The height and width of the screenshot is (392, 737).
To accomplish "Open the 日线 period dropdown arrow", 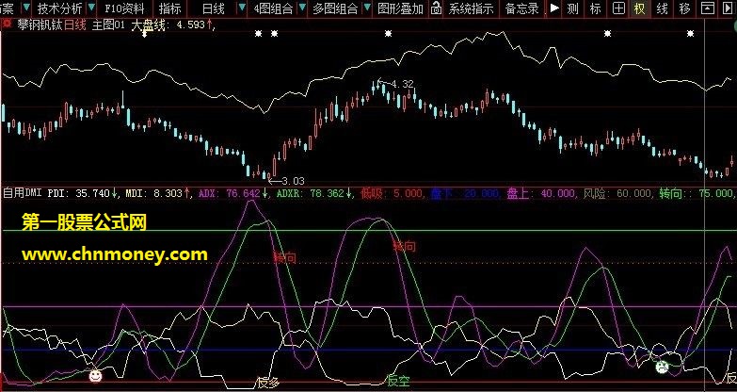I will pyautogui.click(x=242, y=8).
